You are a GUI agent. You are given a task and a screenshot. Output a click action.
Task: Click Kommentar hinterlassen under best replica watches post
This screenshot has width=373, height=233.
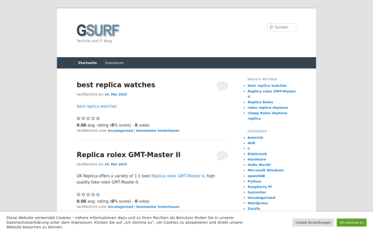tap(158, 130)
